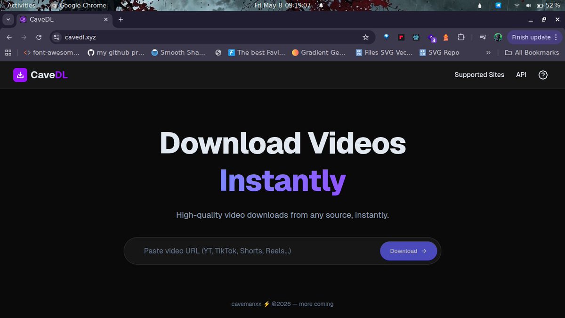Click the Finish update button
The image size is (565, 318).
[x=534, y=37]
